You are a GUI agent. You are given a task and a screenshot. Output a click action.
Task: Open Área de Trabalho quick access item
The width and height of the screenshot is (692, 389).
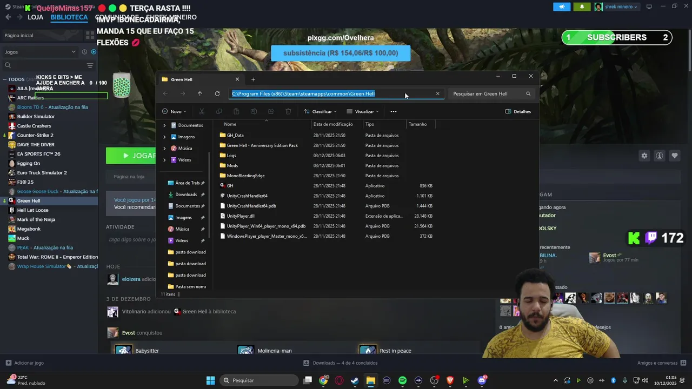(187, 183)
